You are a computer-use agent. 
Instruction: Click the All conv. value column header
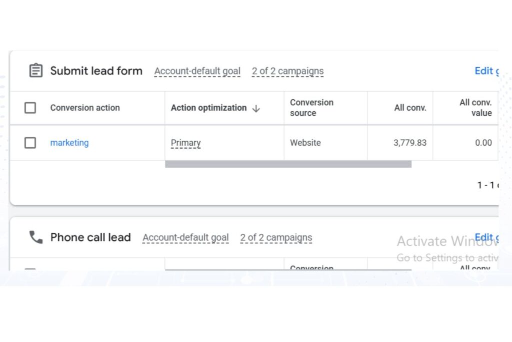475,108
